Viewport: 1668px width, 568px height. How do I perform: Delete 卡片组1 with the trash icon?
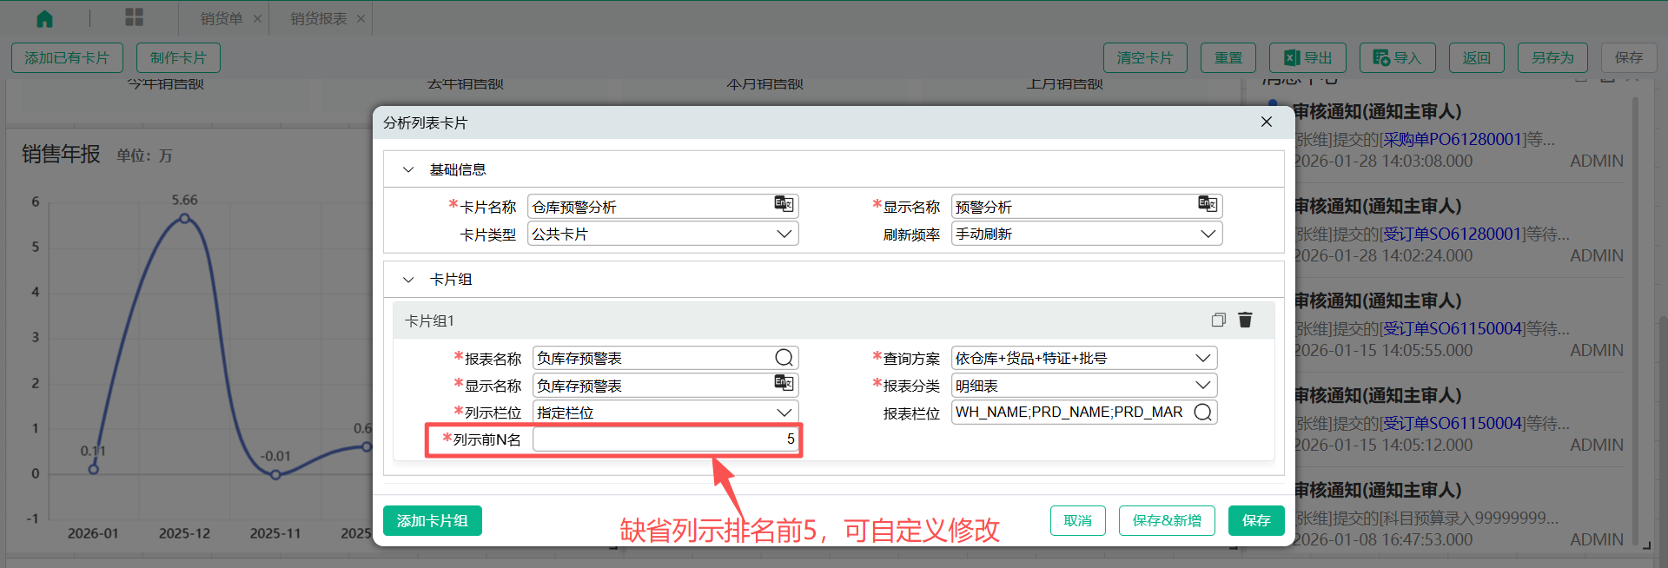point(1245,320)
